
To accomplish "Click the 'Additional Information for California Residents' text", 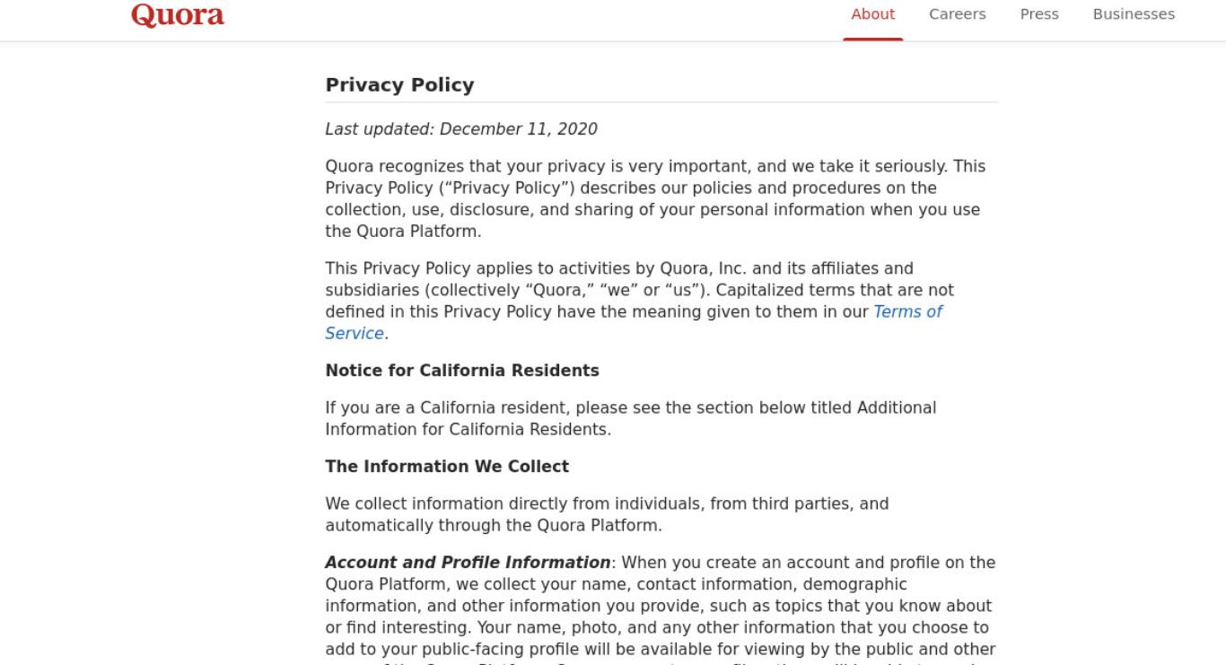I will (x=630, y=418).
